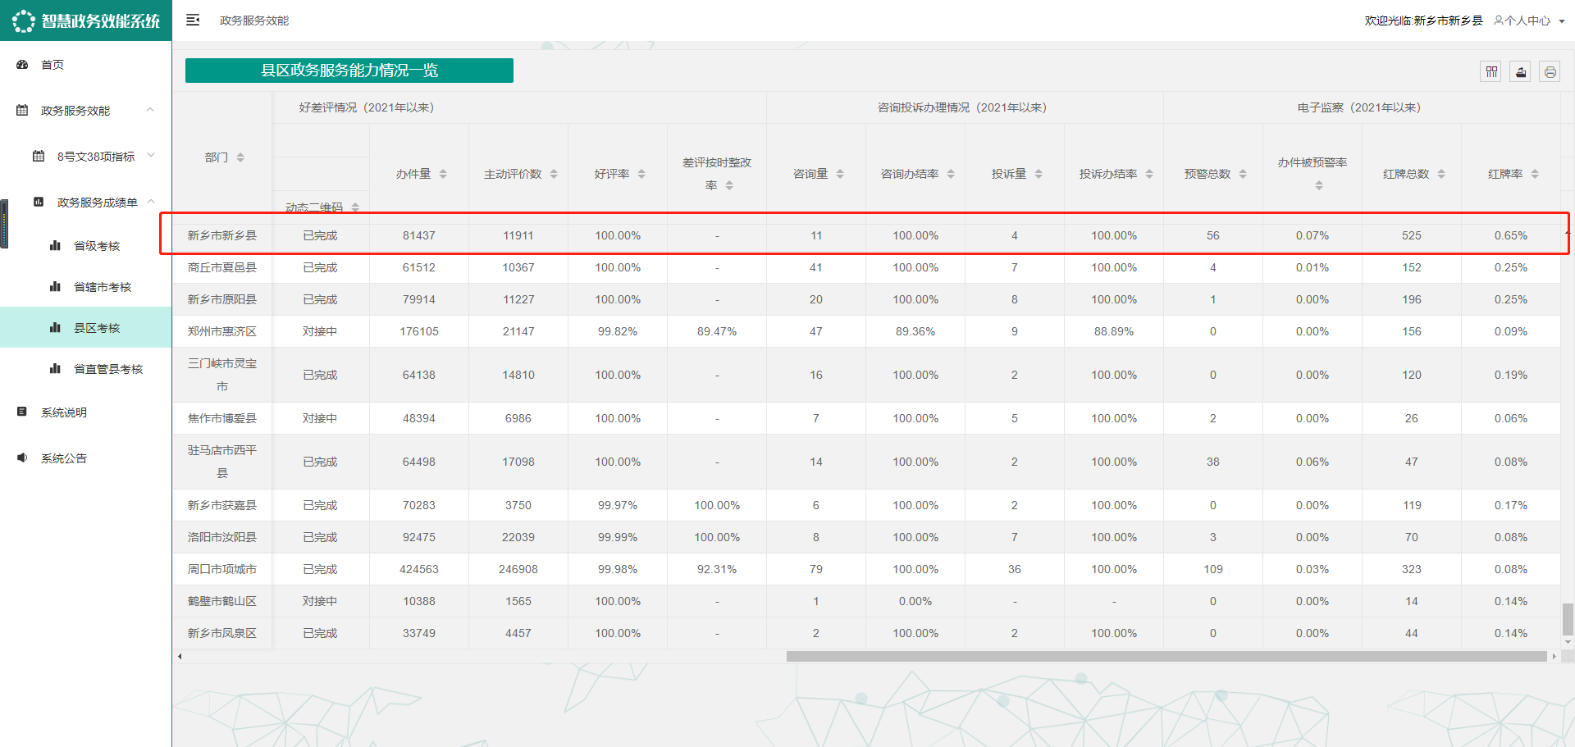Viewport: 1575px width, 747px height.
Task: Click the 洛阳市汝阳县 department cell
Action: pyautogui.click(x=222, y=537)
